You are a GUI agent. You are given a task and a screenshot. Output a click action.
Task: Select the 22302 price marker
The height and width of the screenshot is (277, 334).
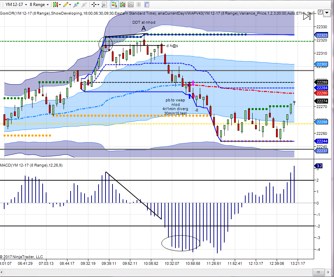tap(321, 64)
